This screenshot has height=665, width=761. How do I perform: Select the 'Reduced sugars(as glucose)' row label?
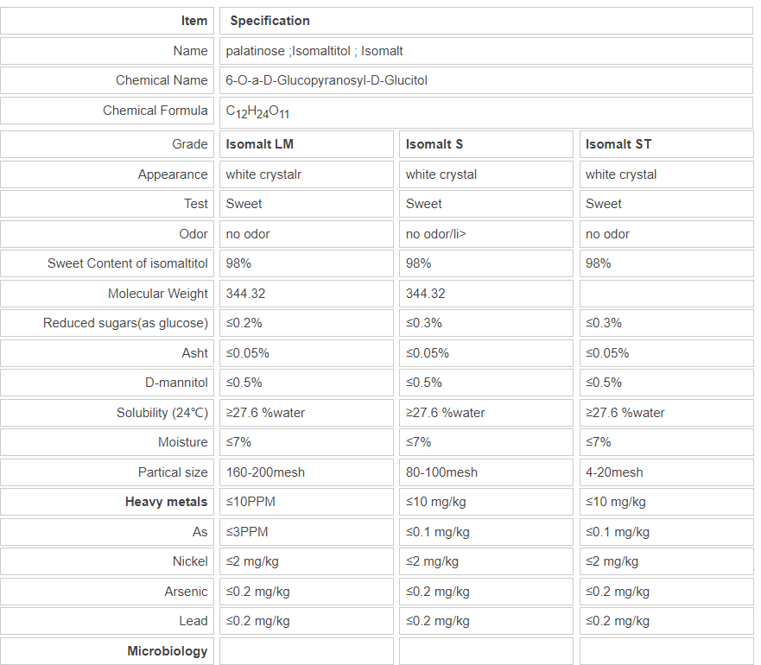click(125, 323)
